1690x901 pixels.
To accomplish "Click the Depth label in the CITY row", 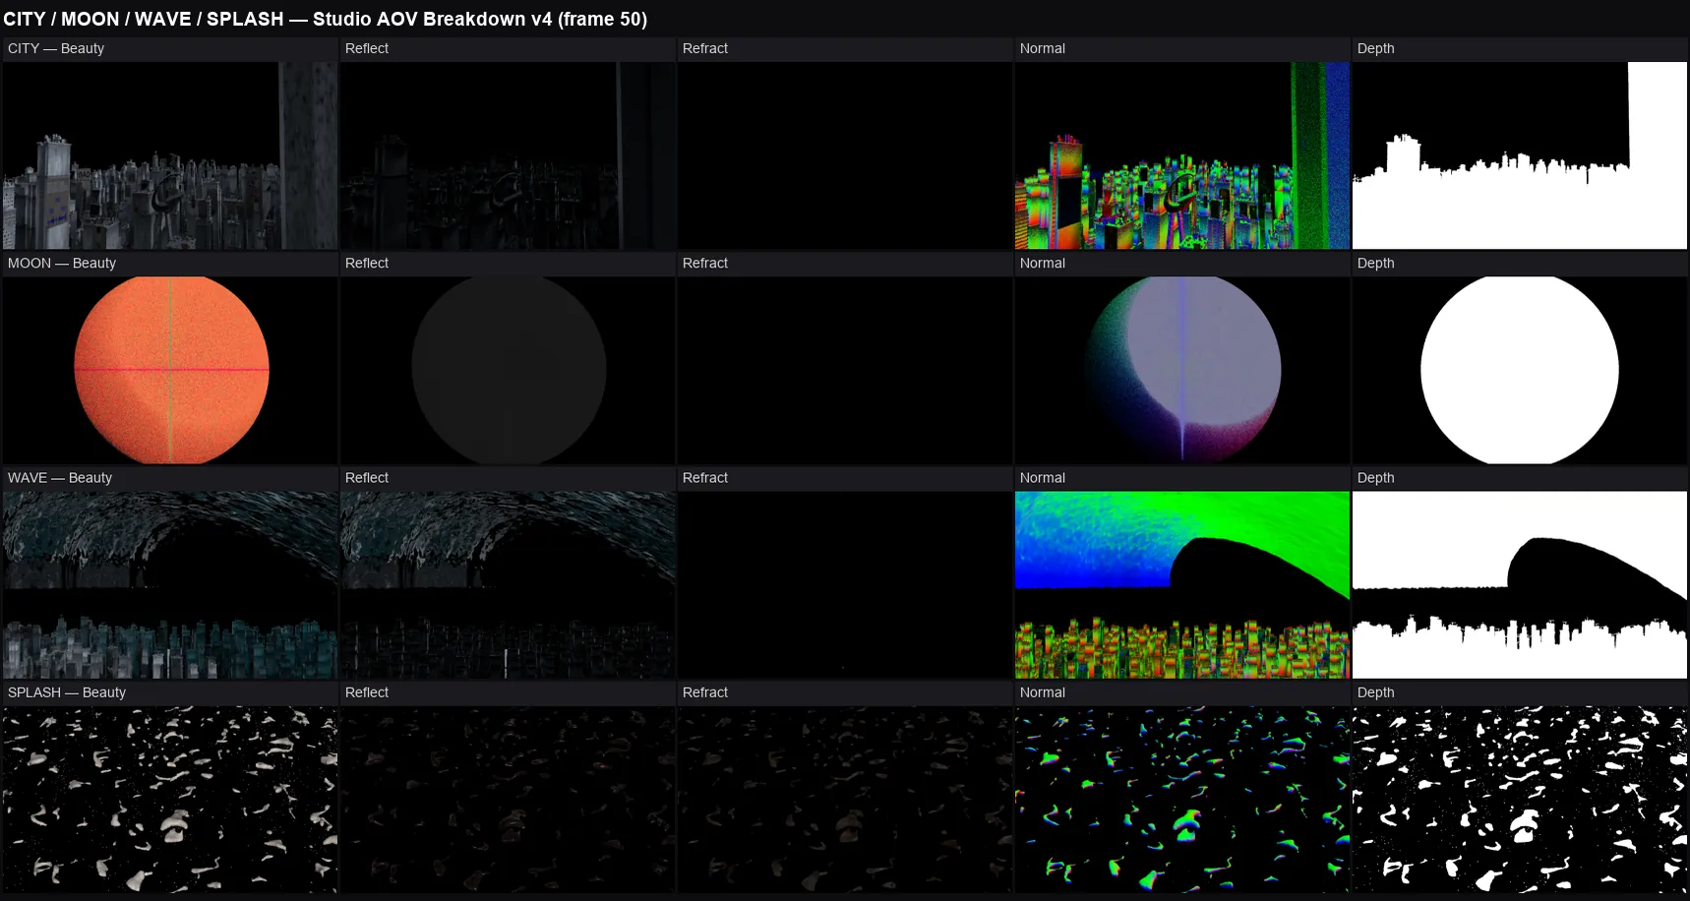I will coord(1376,48).
